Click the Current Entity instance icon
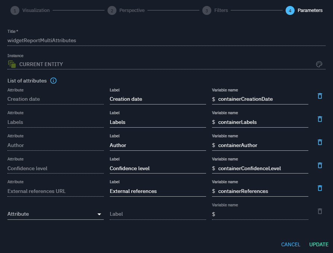Screen dimensions: 333x253 click(12, 64)
